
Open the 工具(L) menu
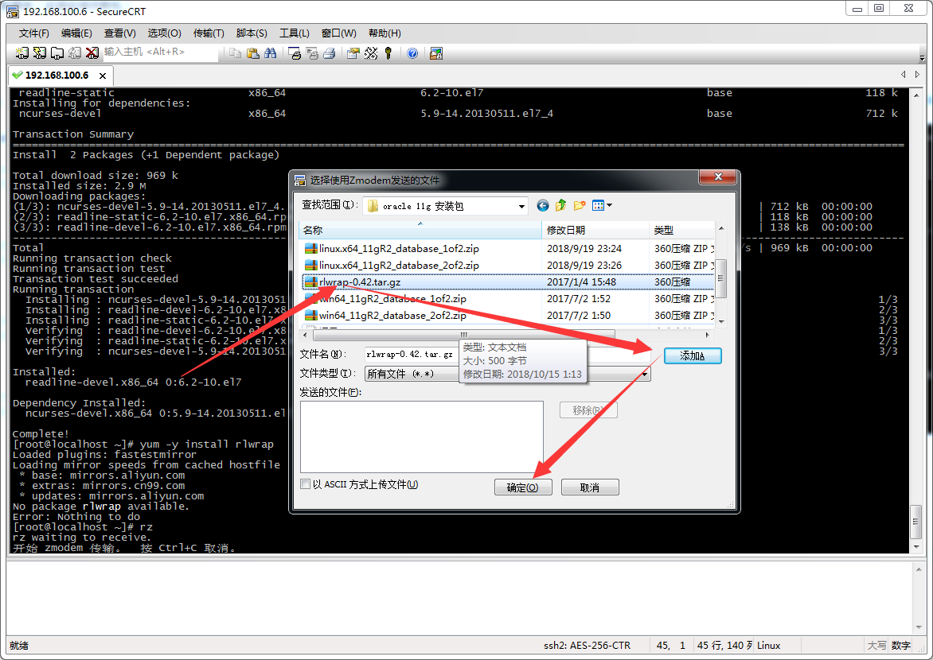pyautogui.click(x=295, y=33)
